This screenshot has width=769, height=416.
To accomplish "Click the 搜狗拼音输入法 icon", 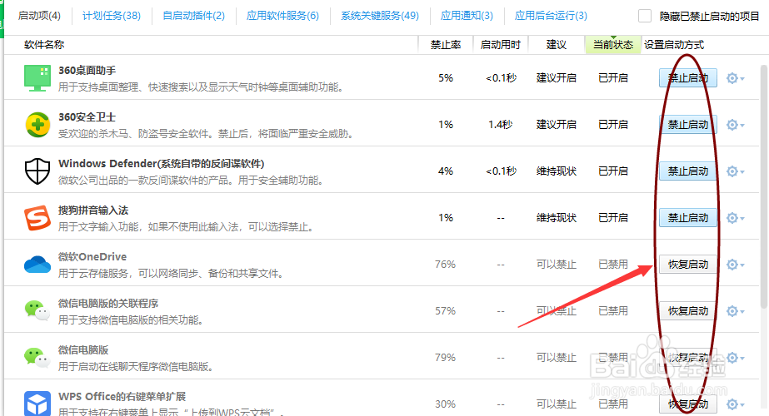I will pyautogui.click(x=37, y=217).
